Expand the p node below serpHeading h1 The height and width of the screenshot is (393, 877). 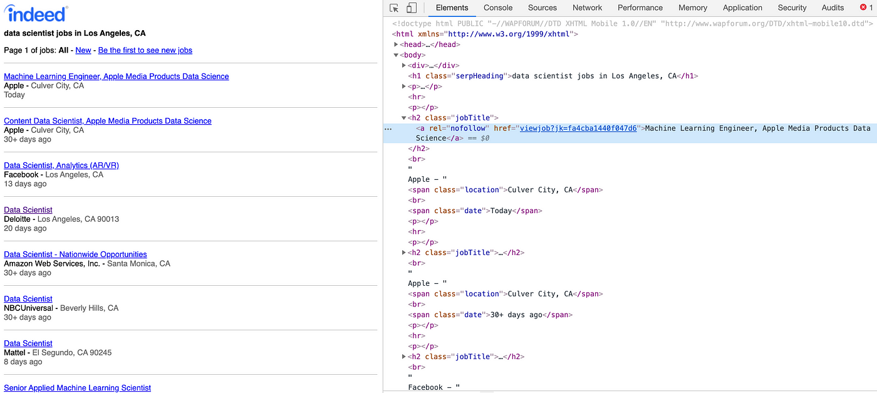pyautogui.click(x=404, y=86)
